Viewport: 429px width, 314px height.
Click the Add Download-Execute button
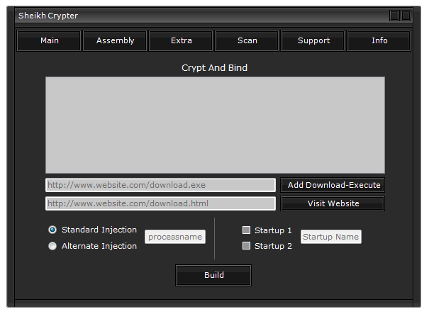[x=333, y=185]
